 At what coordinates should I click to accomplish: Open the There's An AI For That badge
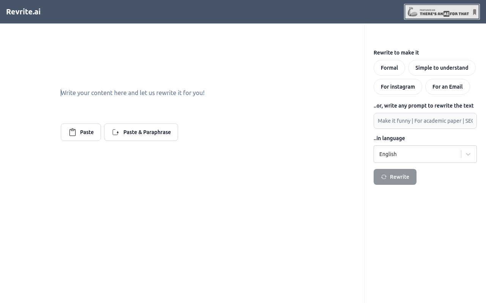click(442, 12)
